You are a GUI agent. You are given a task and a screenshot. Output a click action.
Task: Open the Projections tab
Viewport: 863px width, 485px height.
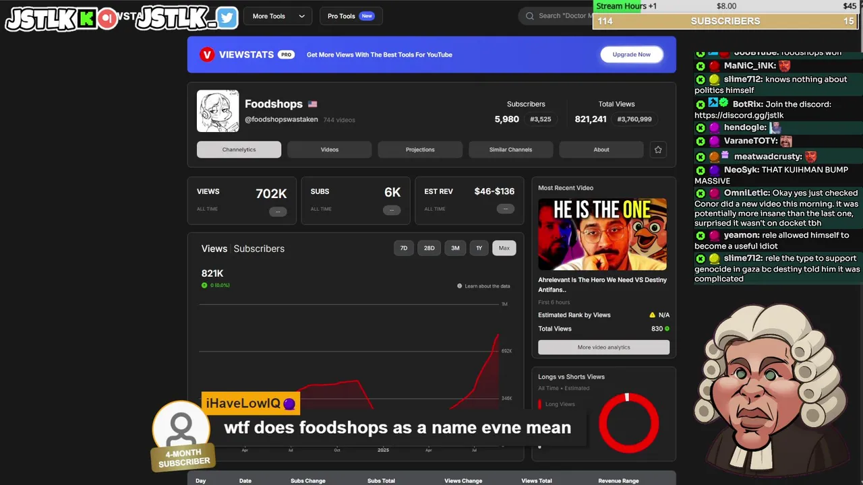point(420,150)
